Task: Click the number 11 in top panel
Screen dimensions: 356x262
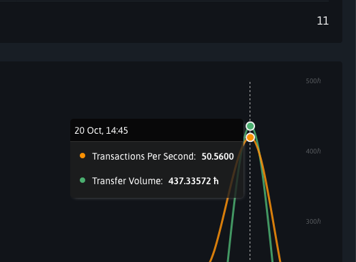Action: [x=323, y=21]
